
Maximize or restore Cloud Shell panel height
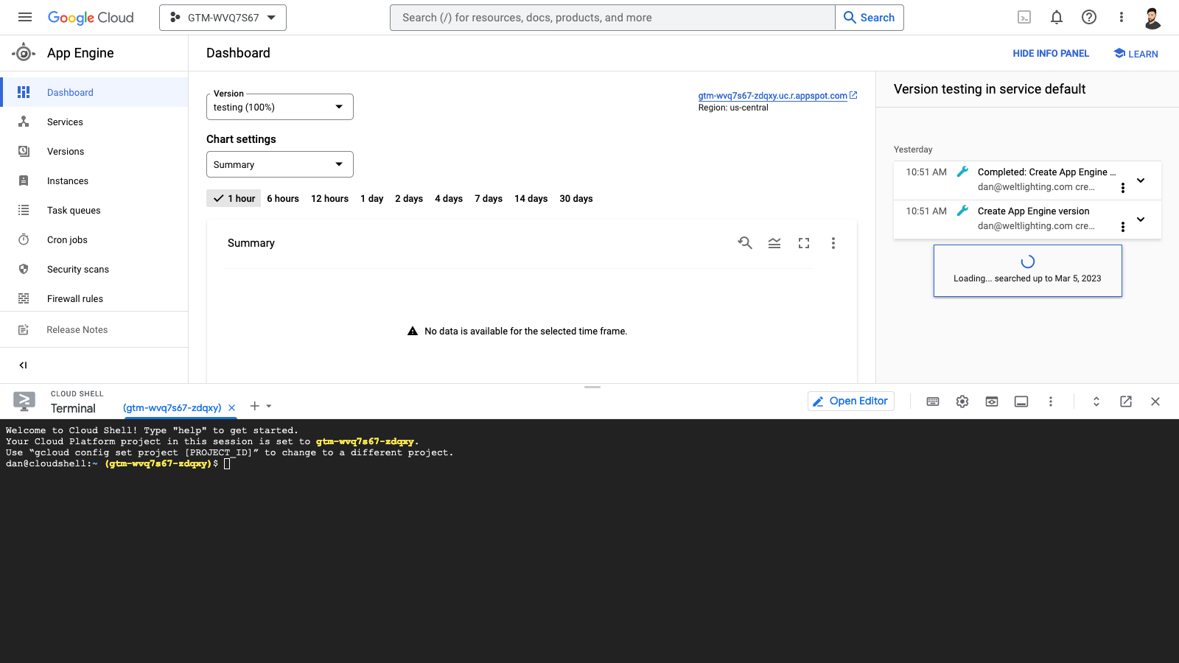(1096, 401)
